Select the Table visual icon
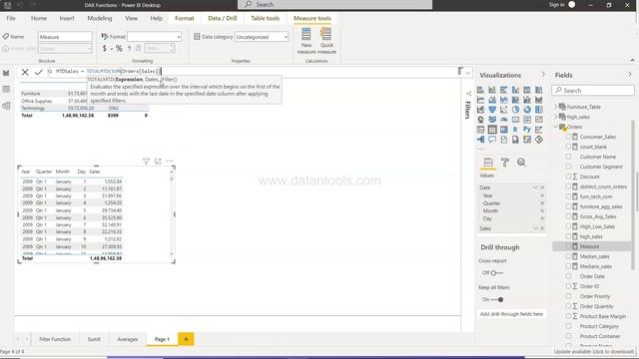This screenshot has width=639, height=359. coord(492,130)
